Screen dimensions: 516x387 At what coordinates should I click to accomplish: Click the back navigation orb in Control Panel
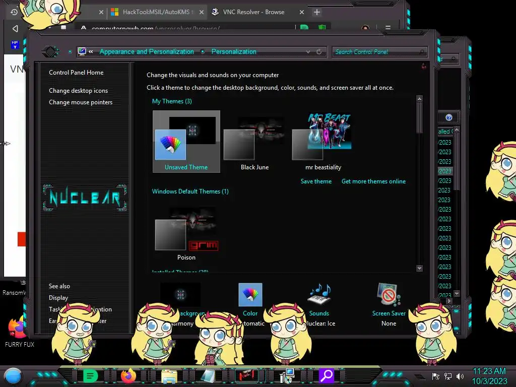coord(50,52)
